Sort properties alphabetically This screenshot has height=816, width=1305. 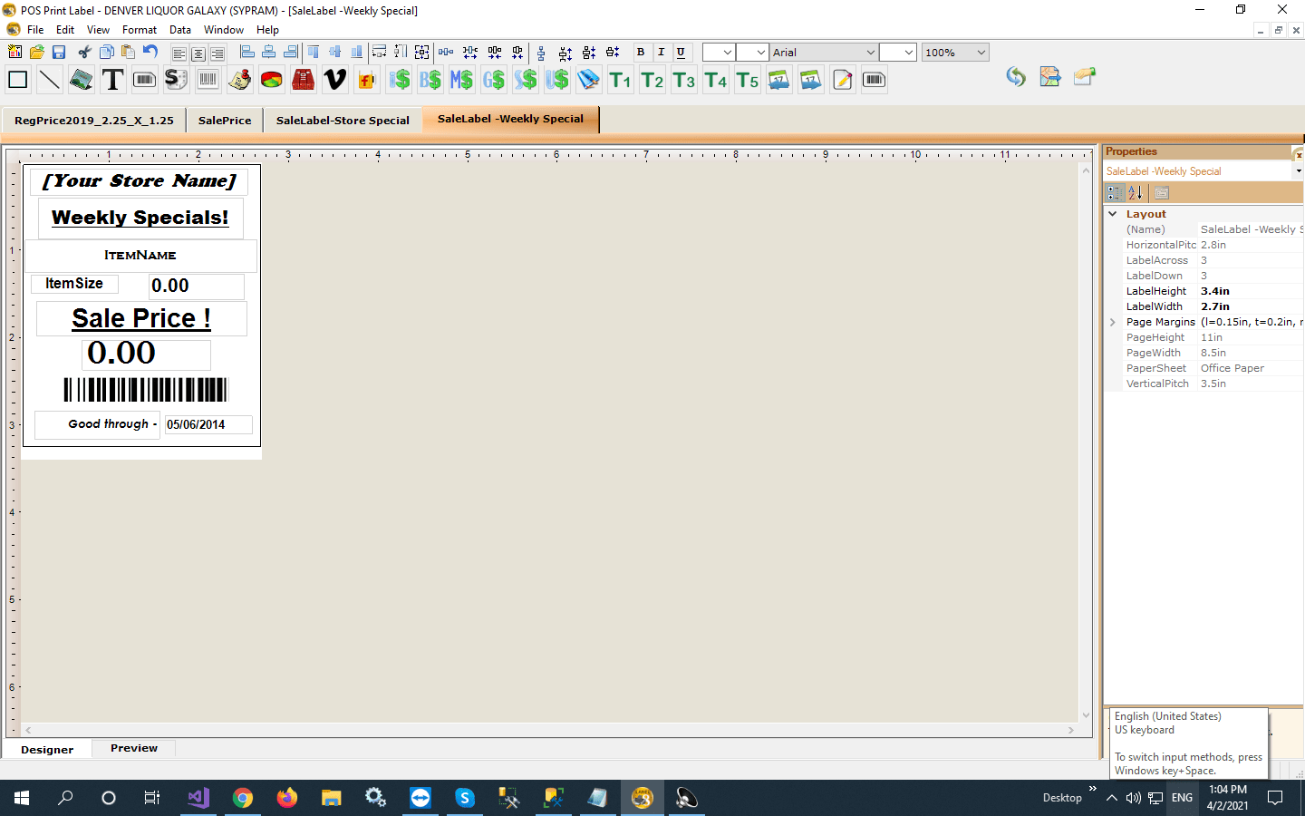(x=1136, y=193)
